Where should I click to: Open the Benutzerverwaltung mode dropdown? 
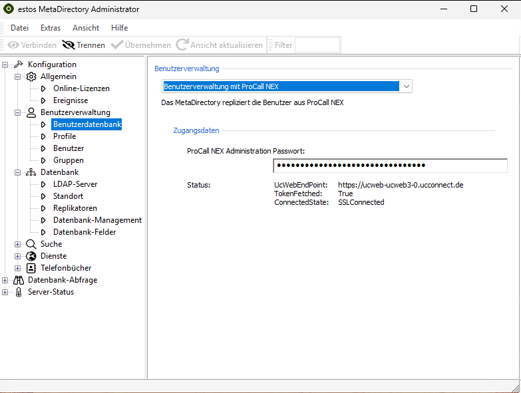pos(406,86)
